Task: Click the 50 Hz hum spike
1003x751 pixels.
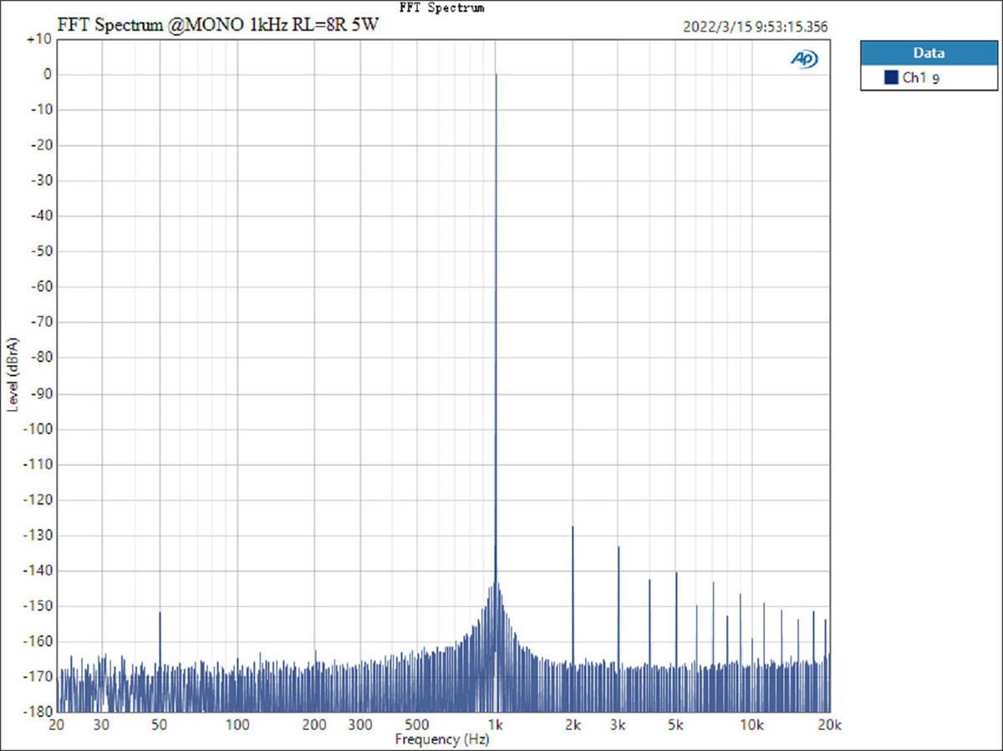Action: 160,614
